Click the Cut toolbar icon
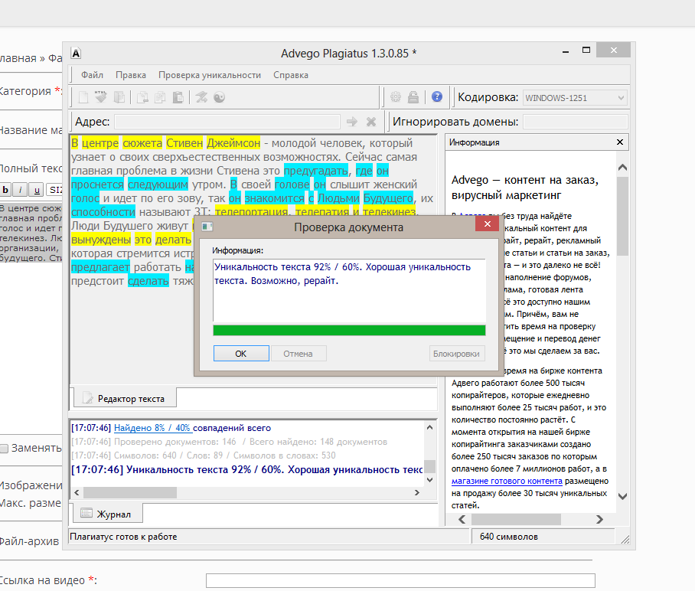 coord(142,97)
